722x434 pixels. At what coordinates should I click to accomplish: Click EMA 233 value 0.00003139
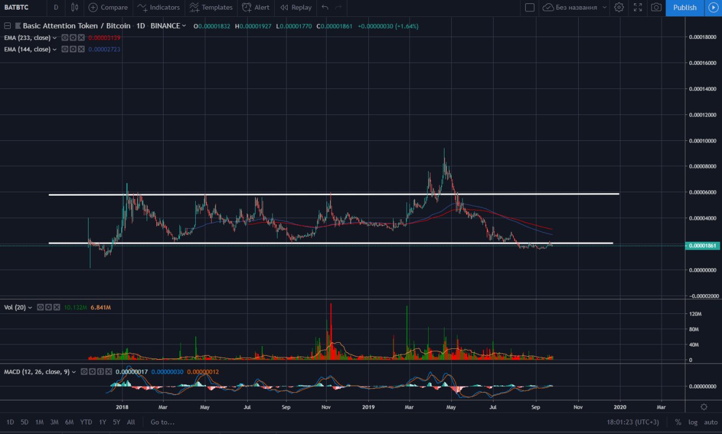coord(104,37)
